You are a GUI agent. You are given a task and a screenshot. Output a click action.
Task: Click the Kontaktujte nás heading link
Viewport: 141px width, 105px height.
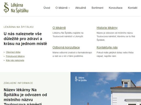(107, 47)
